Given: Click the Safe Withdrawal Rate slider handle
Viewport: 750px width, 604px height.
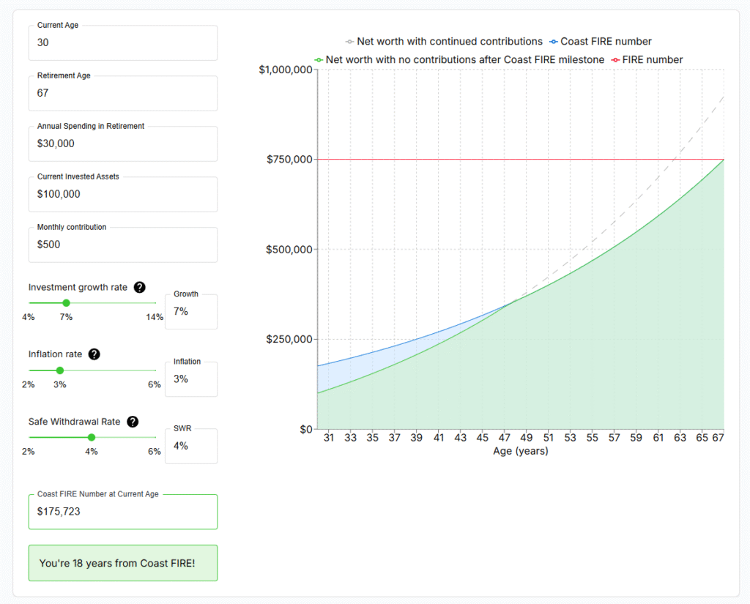Looking at the screenshot, I should pos(92,437).
